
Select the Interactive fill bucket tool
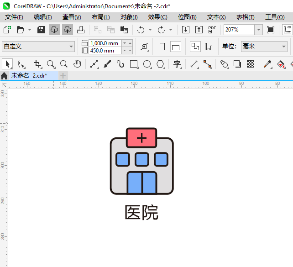point(281,64)
